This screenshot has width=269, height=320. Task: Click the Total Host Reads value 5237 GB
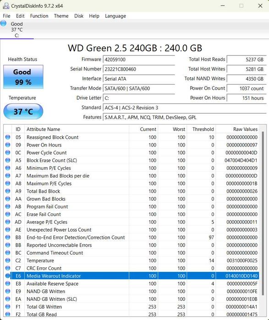tap(247, 60)
